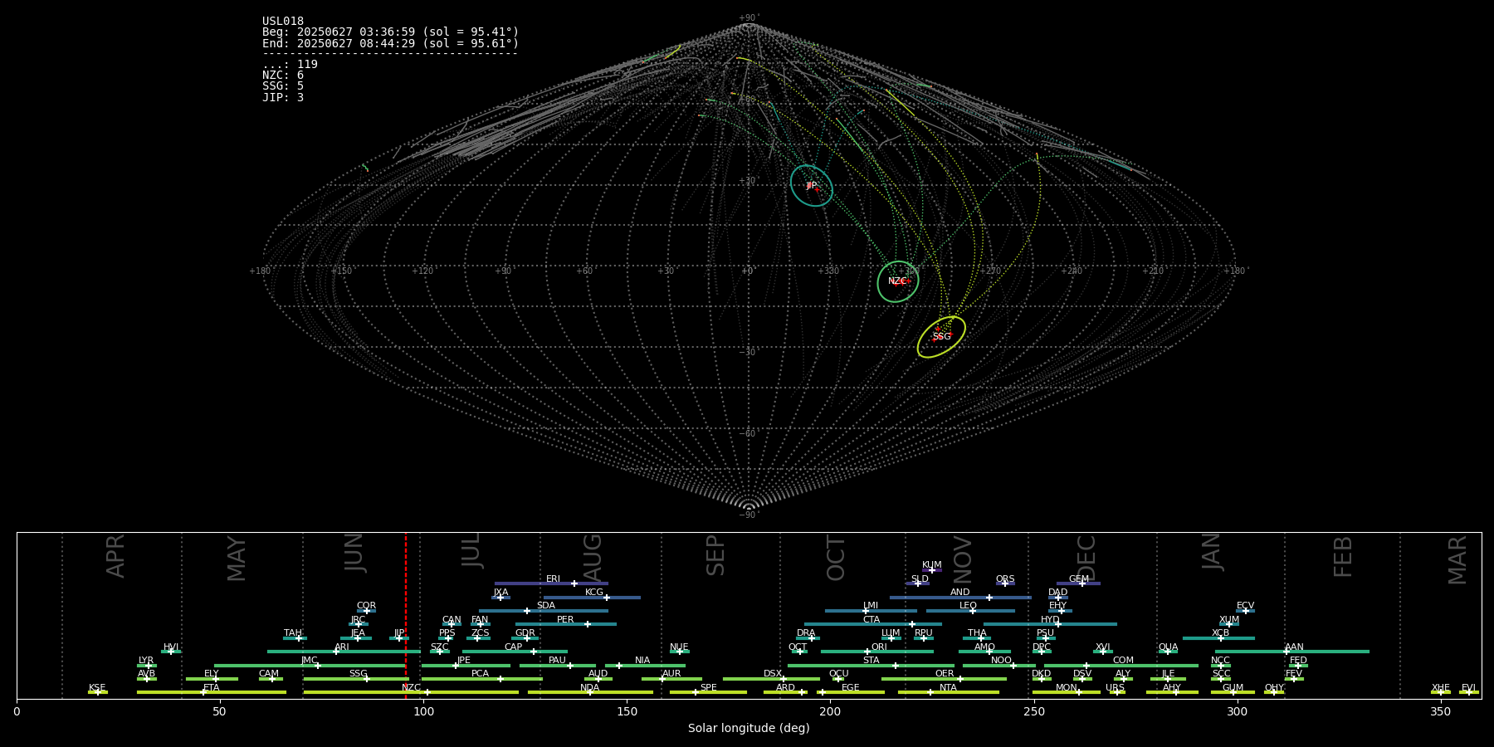Click the '...: 119' sporadic count line
Image resolution: width=1494 pixels, height=747 pixels.
290,65
